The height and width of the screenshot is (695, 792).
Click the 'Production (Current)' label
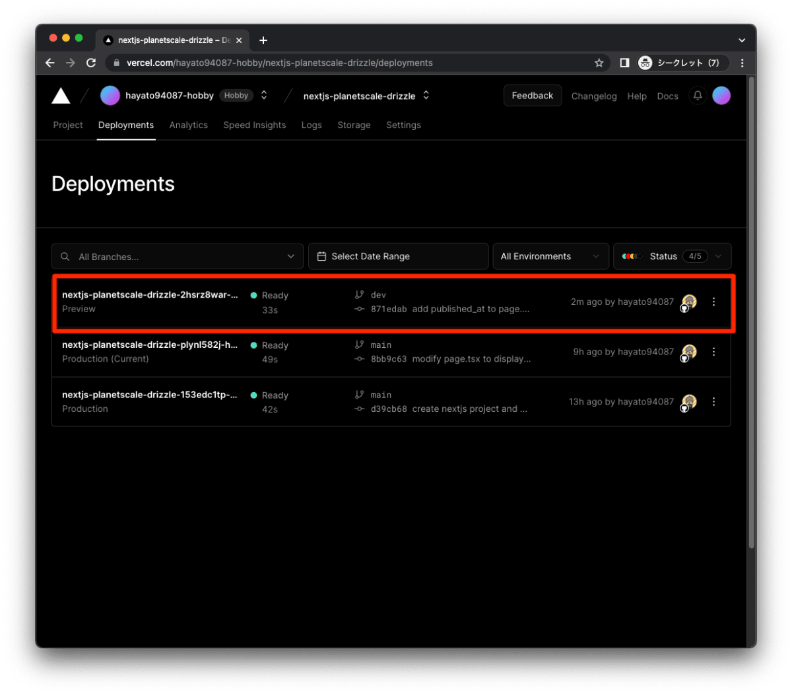click(106, 359)
